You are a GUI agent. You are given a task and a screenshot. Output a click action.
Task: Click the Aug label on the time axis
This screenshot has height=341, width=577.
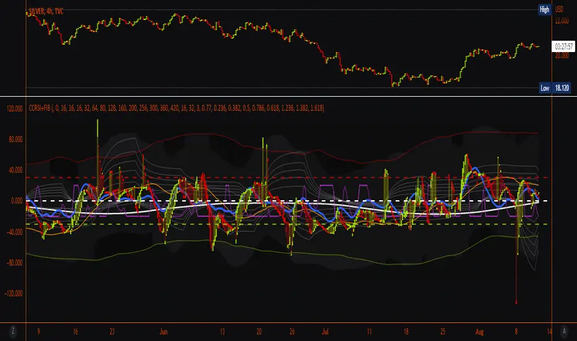[479, 332]
